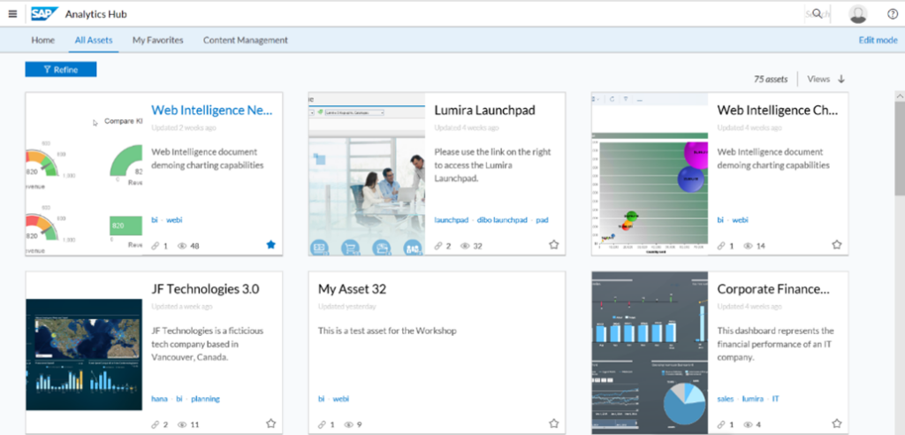Open the My Asset 32 title
The width and height of the screenshot is (905, 435).
coord(352,289)
